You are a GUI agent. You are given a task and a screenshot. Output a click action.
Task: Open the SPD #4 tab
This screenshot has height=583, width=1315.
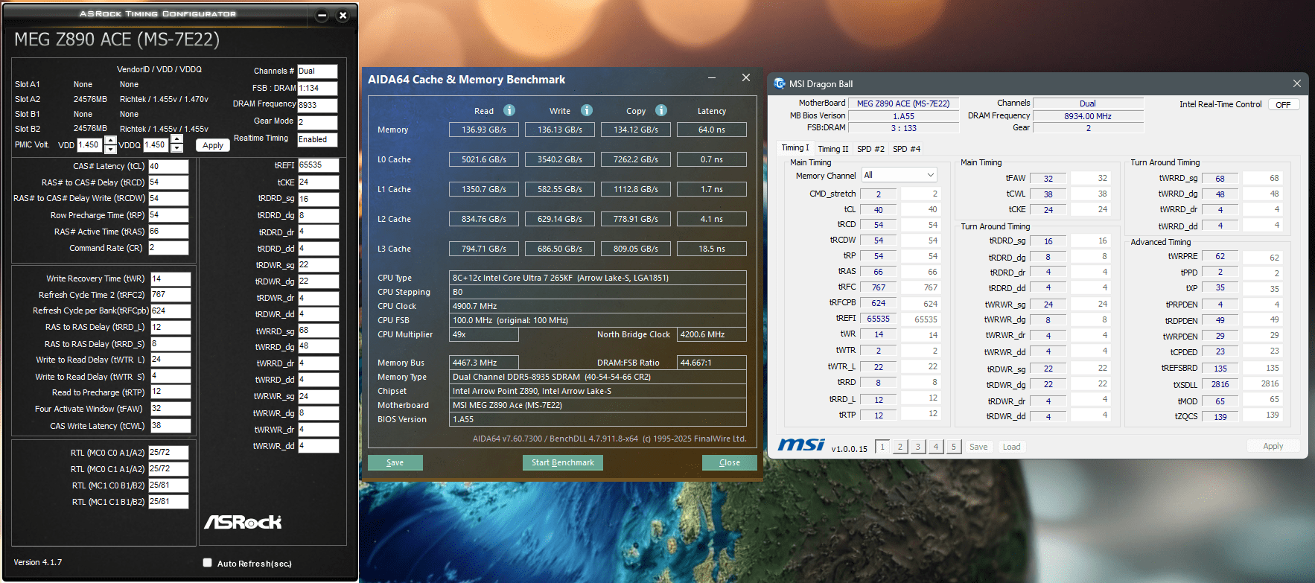pyautogui.click(x=906, y=149)
